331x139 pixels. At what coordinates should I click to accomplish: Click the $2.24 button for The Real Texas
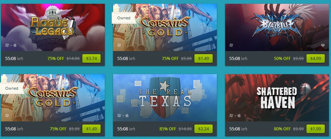click(203, 129)
